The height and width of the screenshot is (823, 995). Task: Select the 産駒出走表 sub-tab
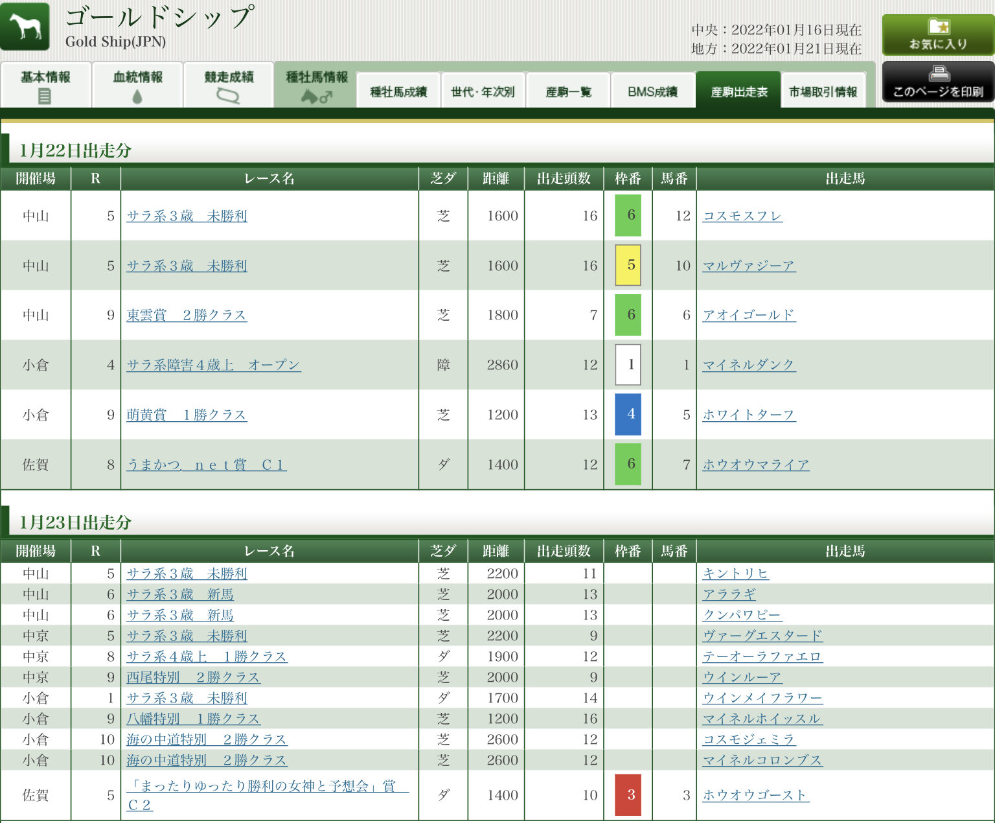click(x=738, y=90)
